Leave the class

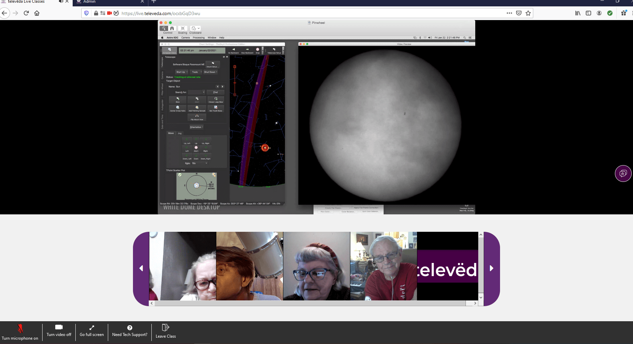click(165, 331)
